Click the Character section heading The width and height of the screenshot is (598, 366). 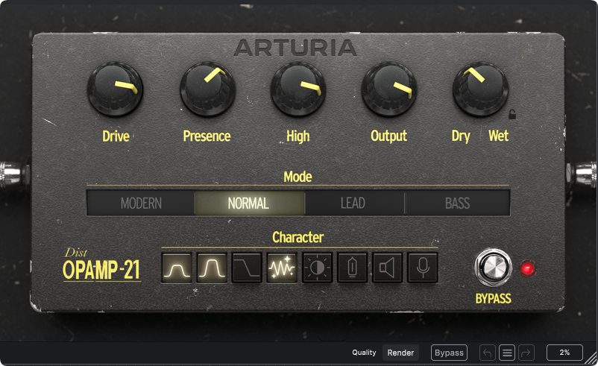coord(298,238)
